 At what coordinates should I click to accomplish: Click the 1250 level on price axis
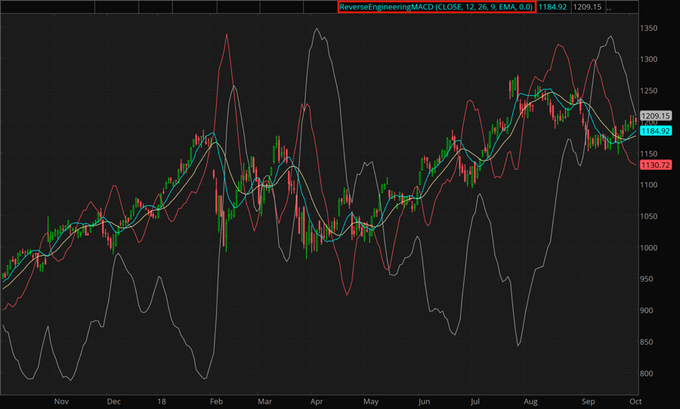click(651, 91)
